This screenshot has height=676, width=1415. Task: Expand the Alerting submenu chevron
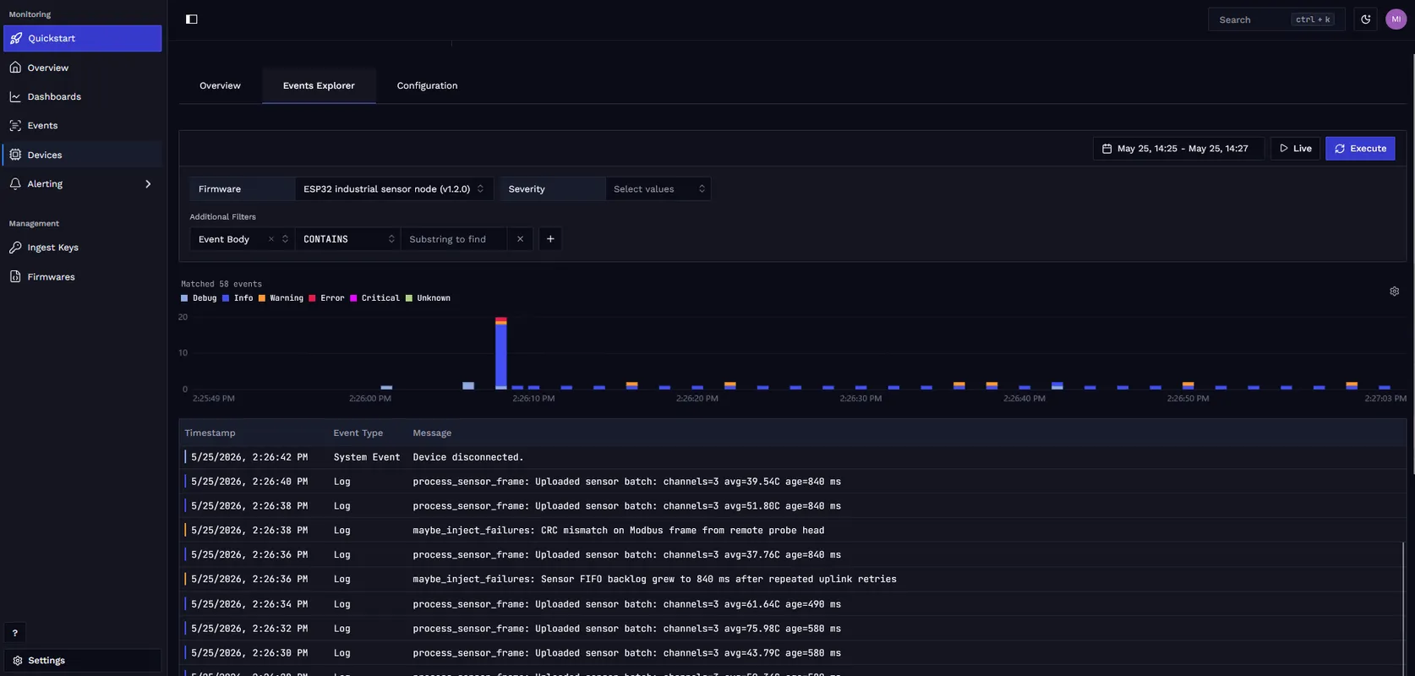(x=148, y=184)
